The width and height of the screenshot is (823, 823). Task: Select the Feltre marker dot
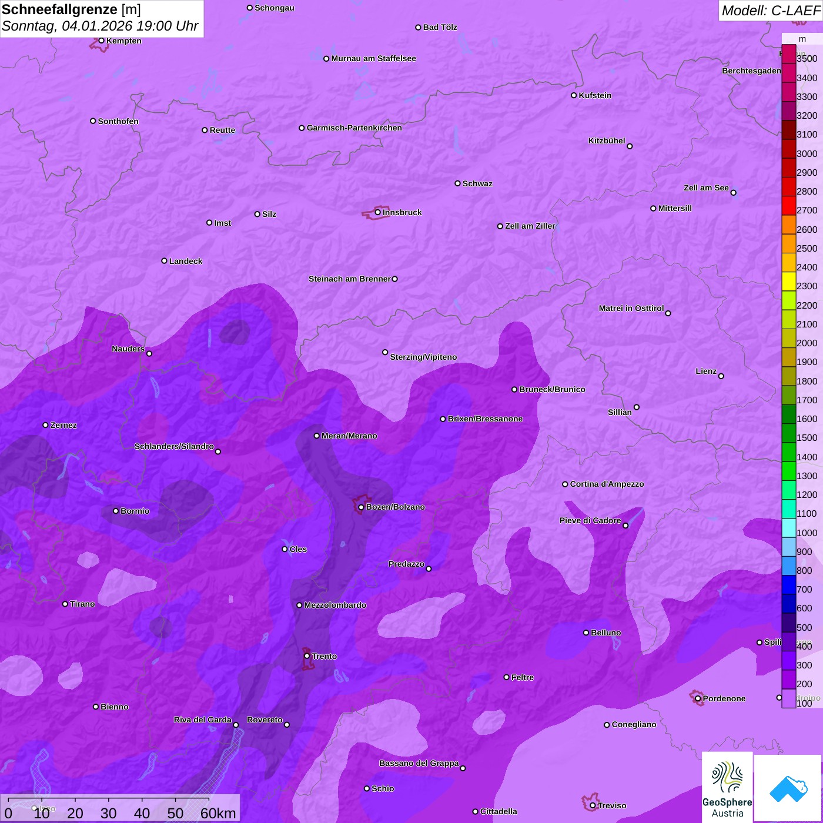tap(507, 677)
